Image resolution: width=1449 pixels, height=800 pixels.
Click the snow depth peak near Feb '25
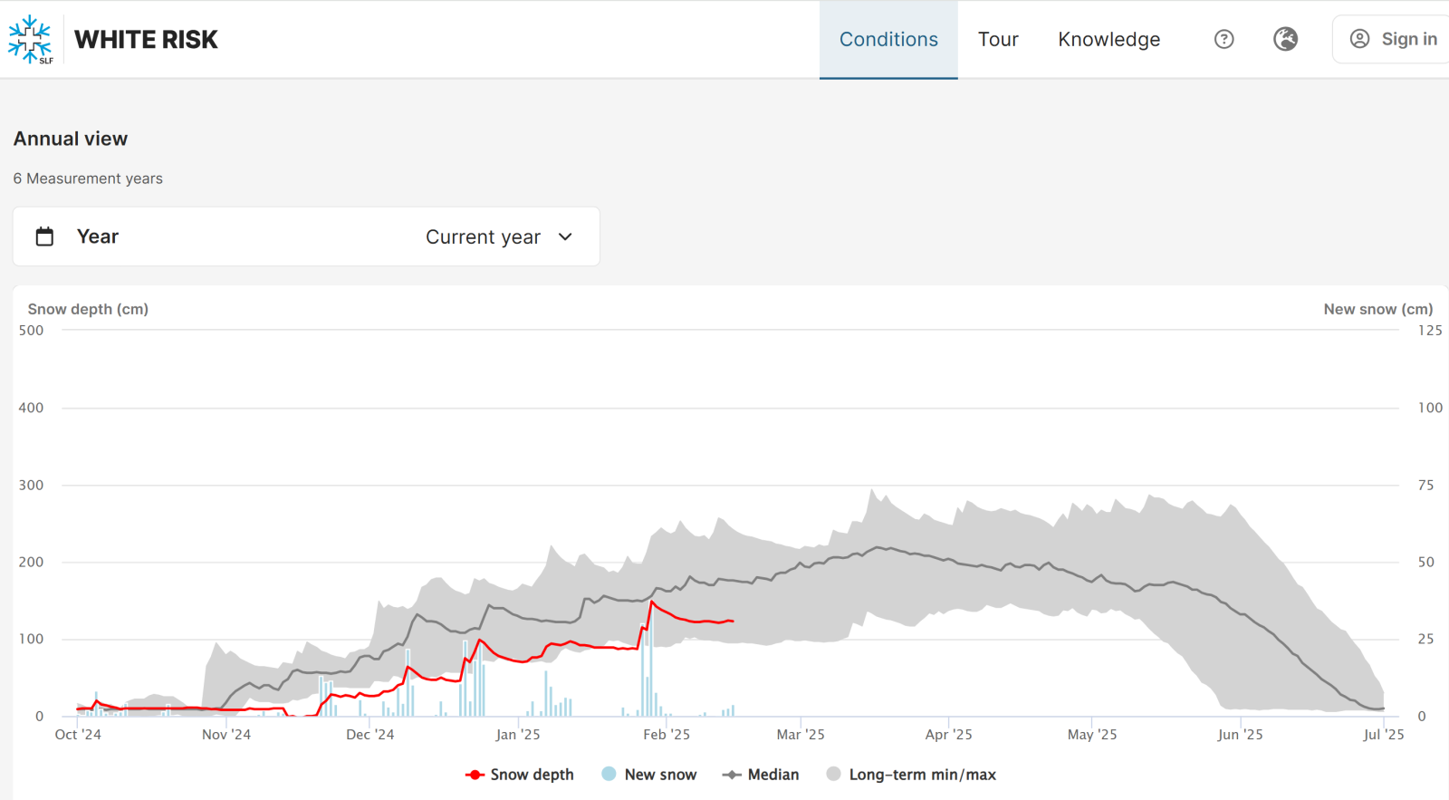(651, 602)
